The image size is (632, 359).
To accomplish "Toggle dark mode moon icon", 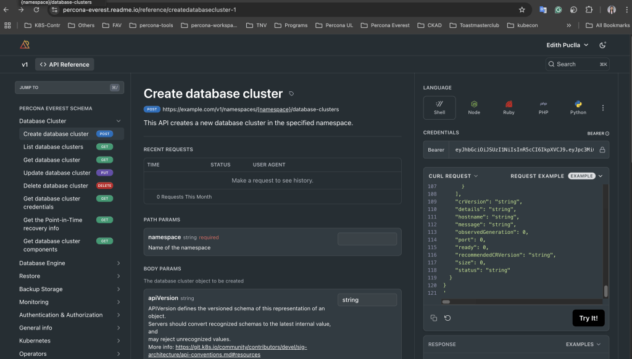I will 603,45.
